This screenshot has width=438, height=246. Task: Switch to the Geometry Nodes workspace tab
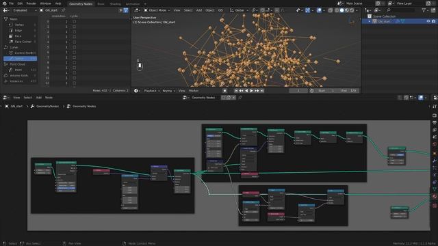pyautogui.click(x=81, y=4)
